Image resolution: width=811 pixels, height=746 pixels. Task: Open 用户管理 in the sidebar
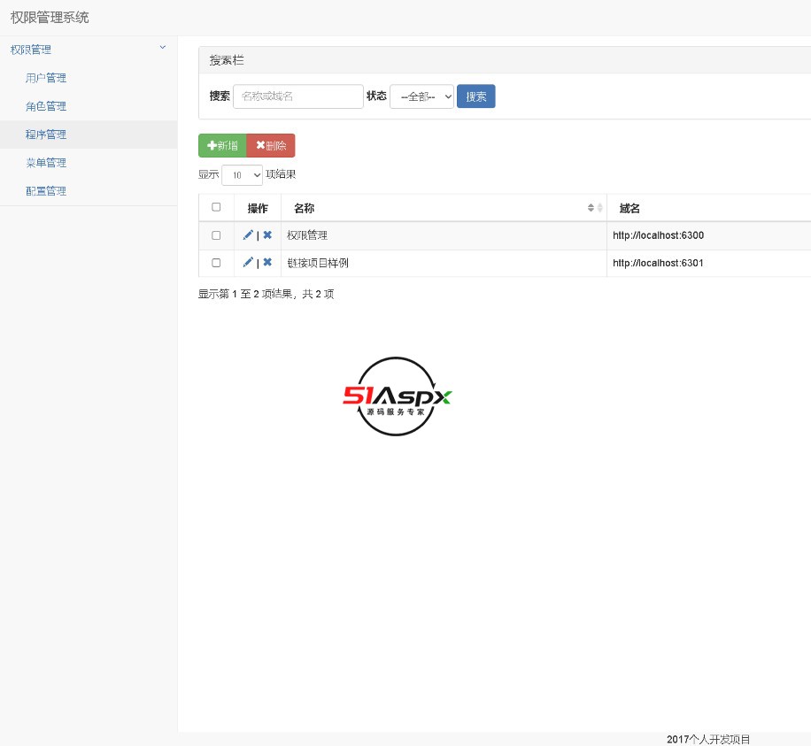(46, 78)
